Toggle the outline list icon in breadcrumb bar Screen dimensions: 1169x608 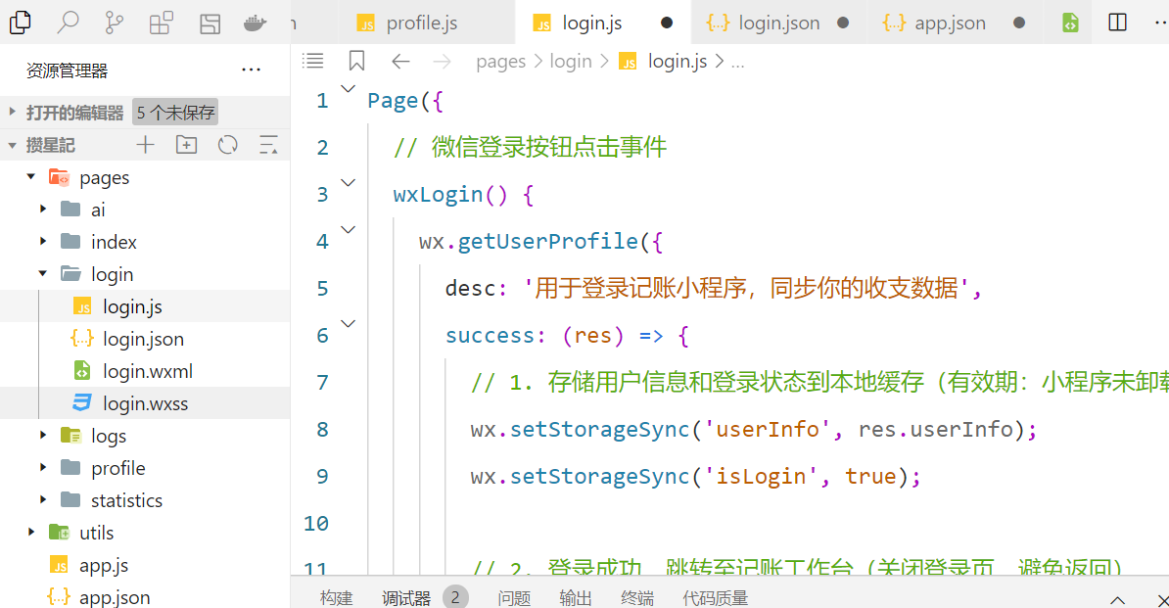(313, 61)
